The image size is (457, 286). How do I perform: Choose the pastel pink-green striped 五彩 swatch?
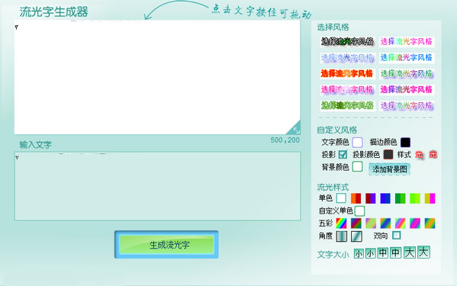(401, 223)
